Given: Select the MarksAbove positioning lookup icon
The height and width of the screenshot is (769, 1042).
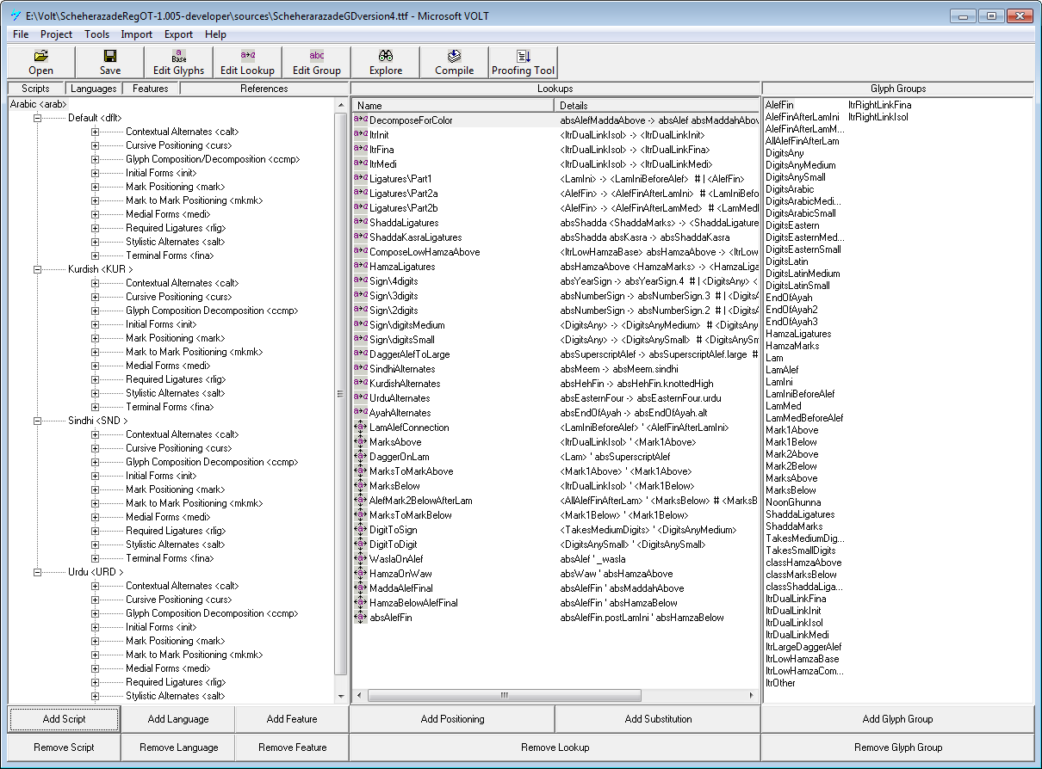Looking at the screenshot, I should pyautogui.click(x=360, y=441).
